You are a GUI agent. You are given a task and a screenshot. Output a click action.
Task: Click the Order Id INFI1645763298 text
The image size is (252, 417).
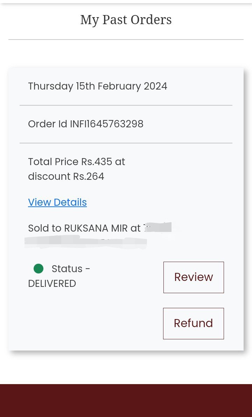pyautogui.click(x=86, y=124)
